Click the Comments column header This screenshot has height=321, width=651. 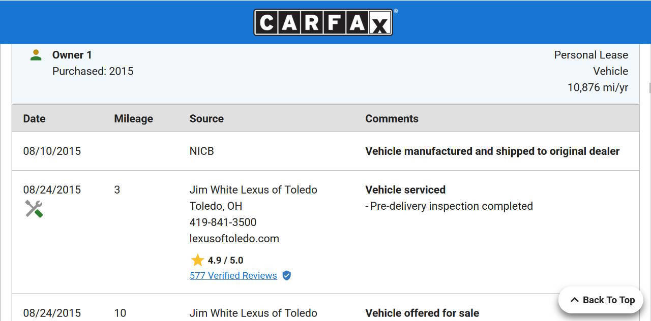pyautogui.click(x=392, y=118)
